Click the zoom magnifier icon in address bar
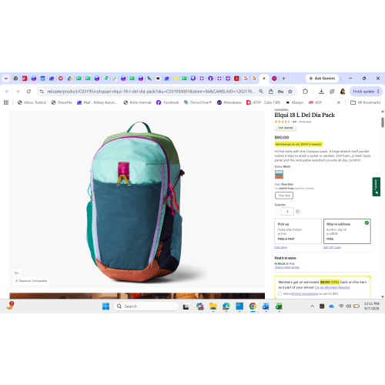The image size is (385, 385). point(261,92)
